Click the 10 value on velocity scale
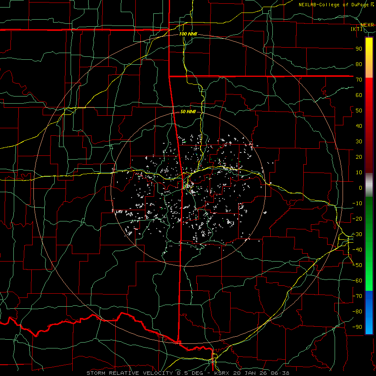 click(x=359, y=173)
